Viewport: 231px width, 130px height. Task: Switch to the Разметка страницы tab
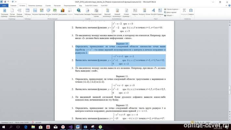point(35,6)
